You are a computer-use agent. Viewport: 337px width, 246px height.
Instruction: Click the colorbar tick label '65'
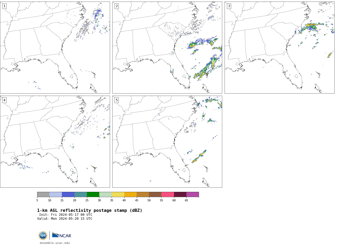point(186,201)
